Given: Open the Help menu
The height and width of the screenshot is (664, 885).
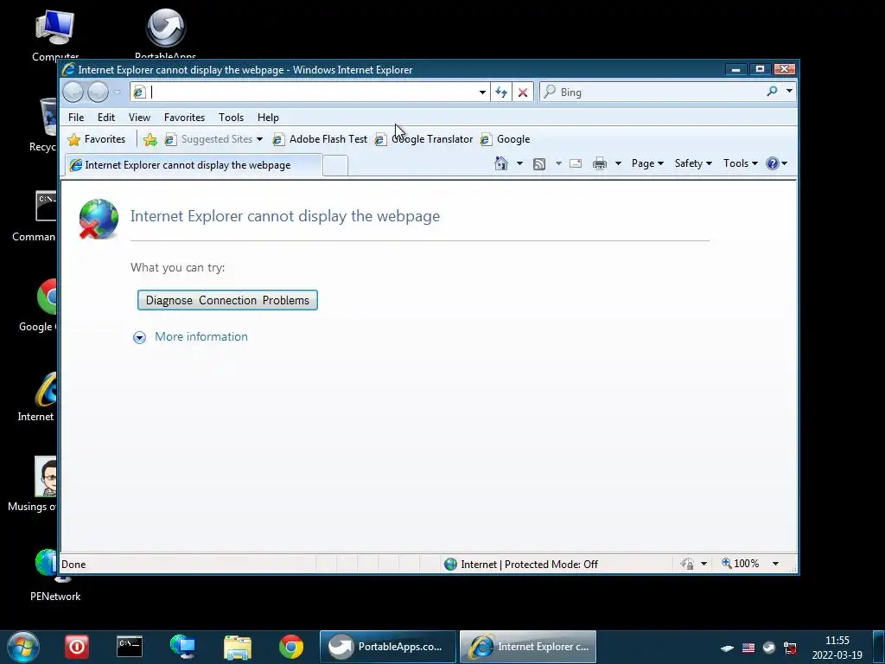Looking at the screenshot, I should pos(268,118).
